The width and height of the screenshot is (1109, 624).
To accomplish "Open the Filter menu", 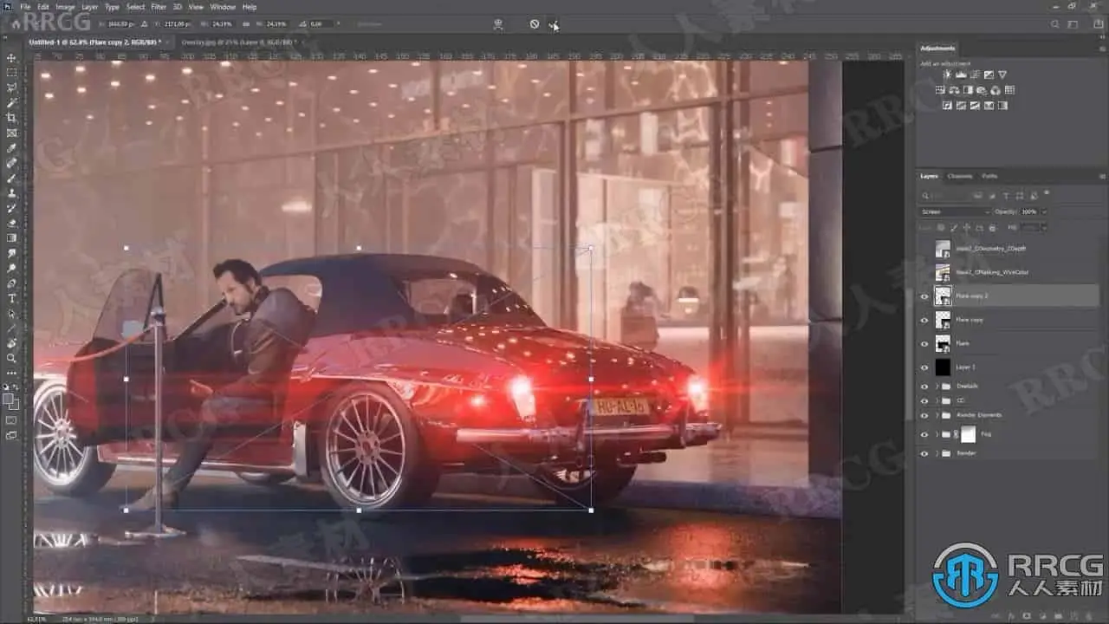I will [x=159, y=7].
